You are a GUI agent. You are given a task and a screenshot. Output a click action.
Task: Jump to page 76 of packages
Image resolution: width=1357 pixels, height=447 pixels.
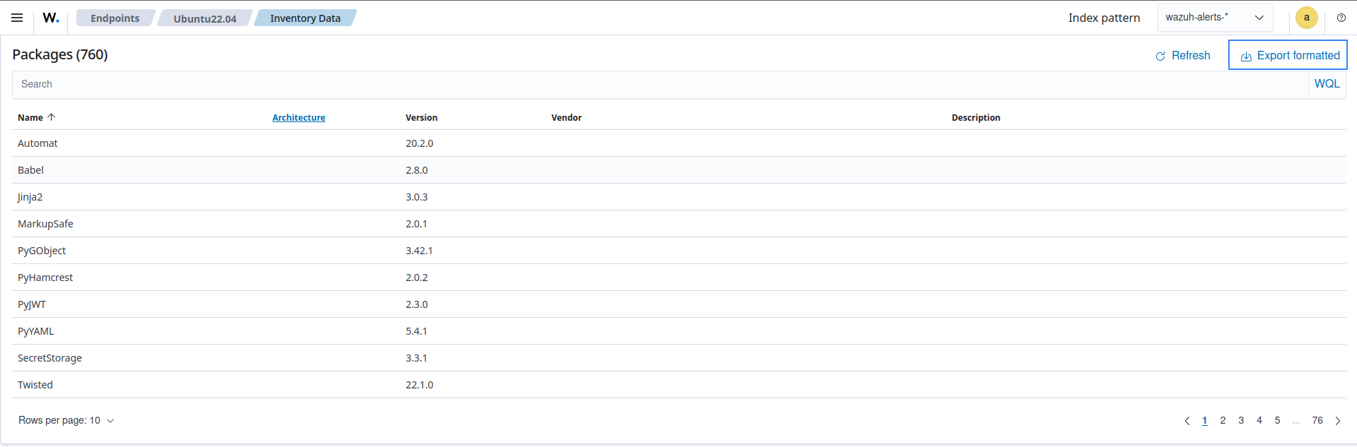pyautogui.click(x=1317, y=421)
